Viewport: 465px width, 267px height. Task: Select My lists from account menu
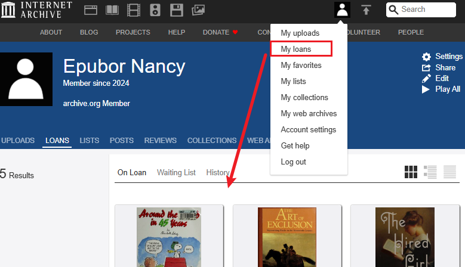tap(293, 82)
